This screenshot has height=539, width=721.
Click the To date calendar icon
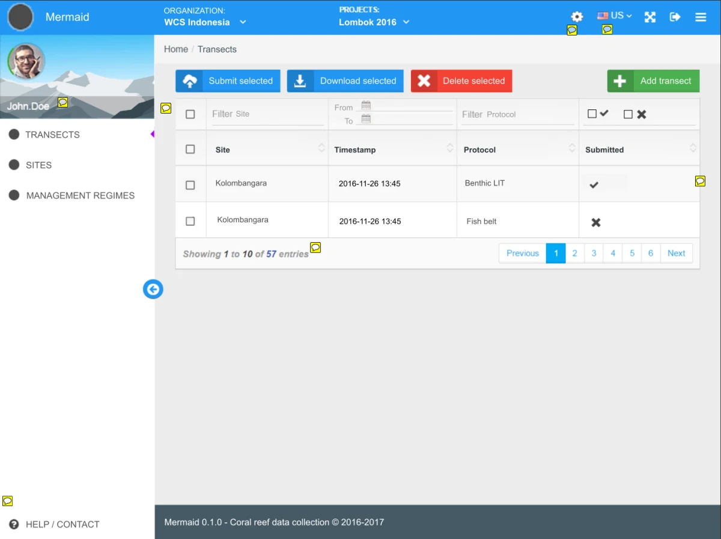pos(366,119)
